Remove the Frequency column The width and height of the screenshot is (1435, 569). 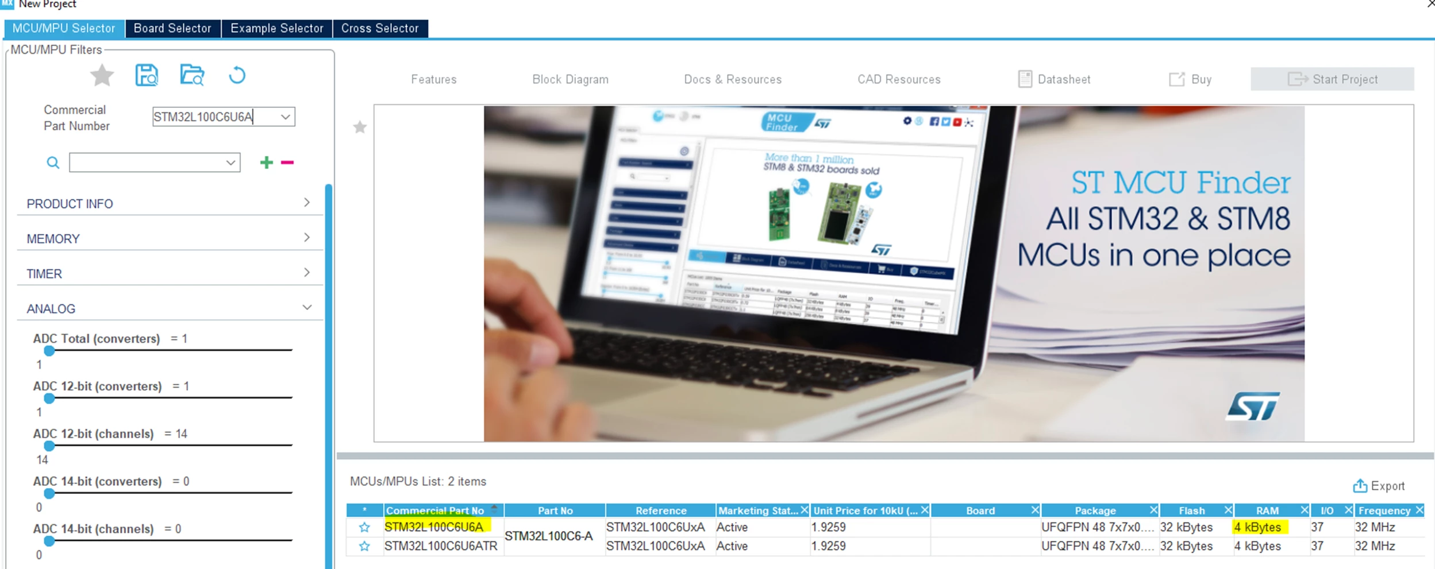tap(1419, 510)
